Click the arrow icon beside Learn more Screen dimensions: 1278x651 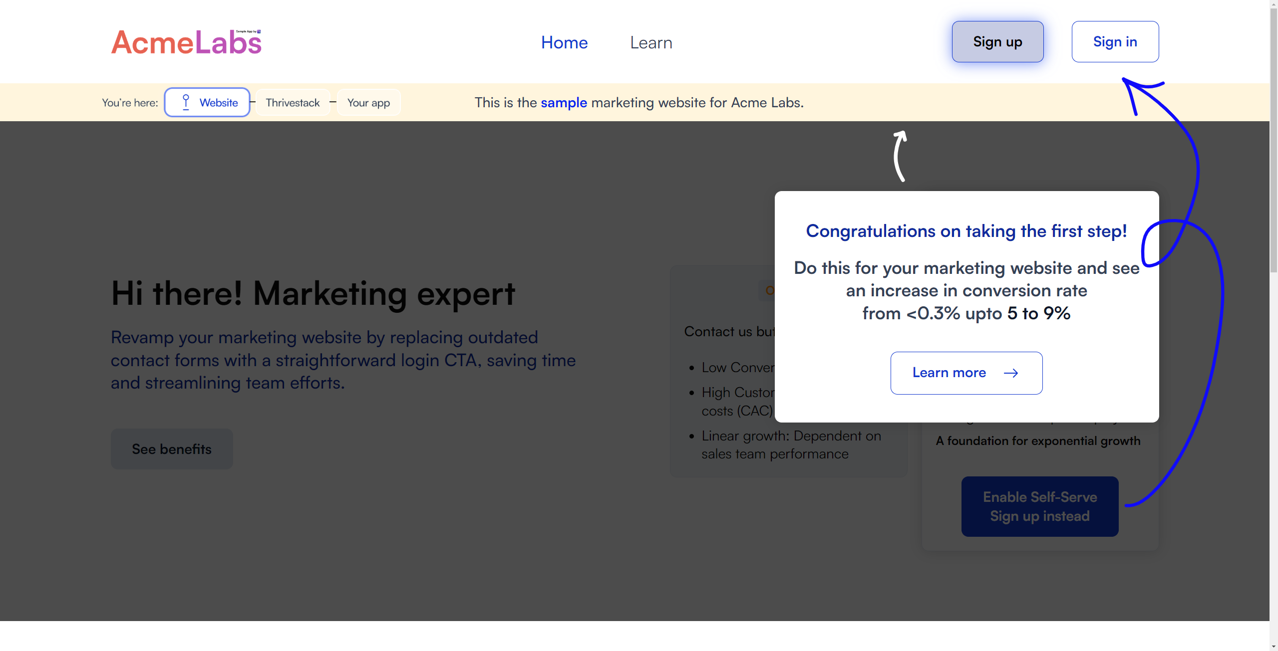pos(1011,373)
